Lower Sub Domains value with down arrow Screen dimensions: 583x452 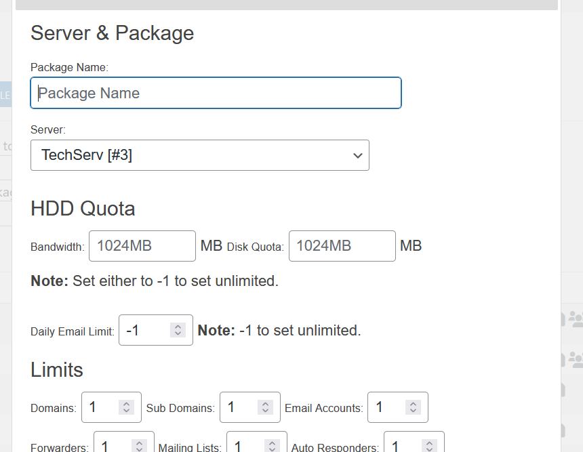[x=265, y=411]
